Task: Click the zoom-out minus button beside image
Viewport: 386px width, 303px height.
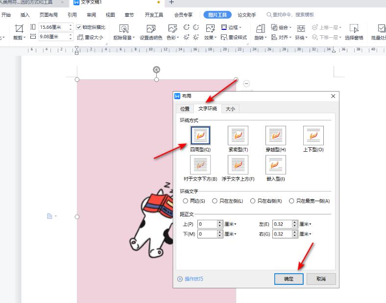Action: (246, 84)
